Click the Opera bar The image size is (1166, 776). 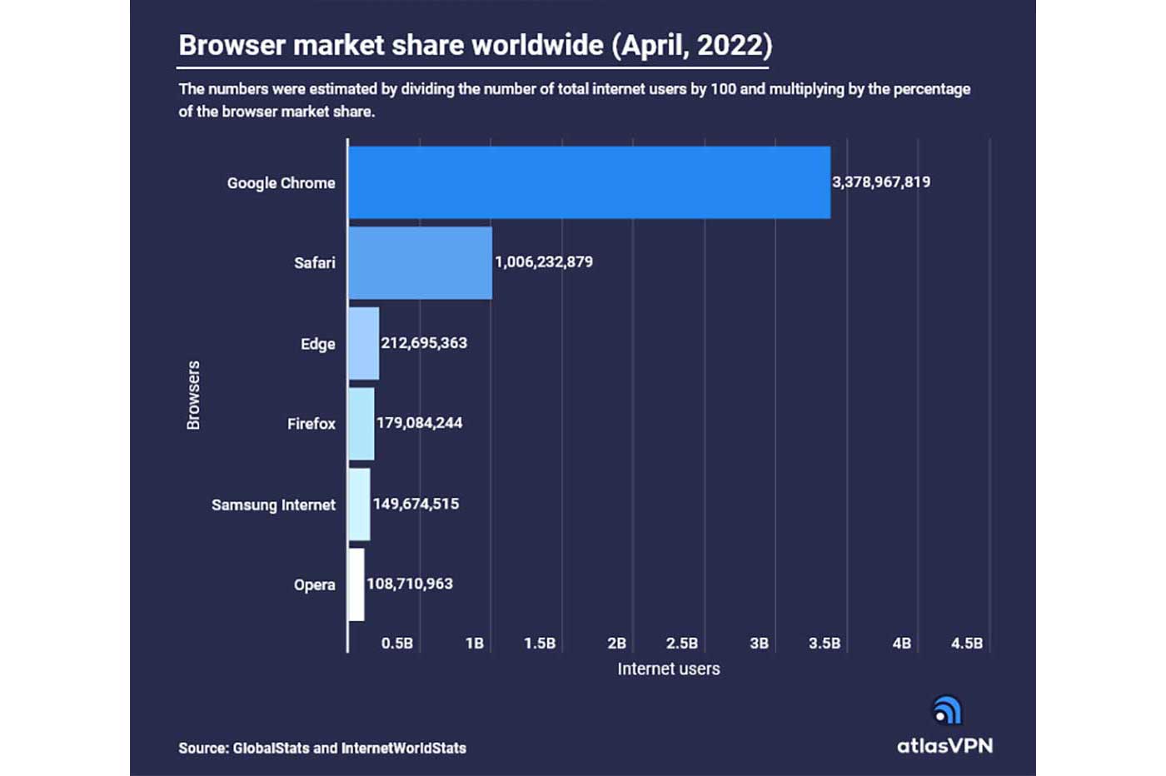356,584
